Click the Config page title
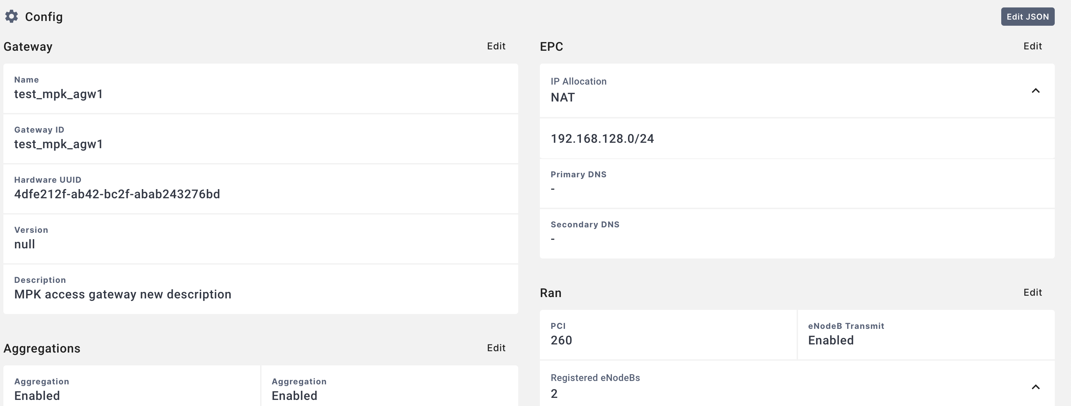This screenshot has height=406, width=1071. [44, 17]
